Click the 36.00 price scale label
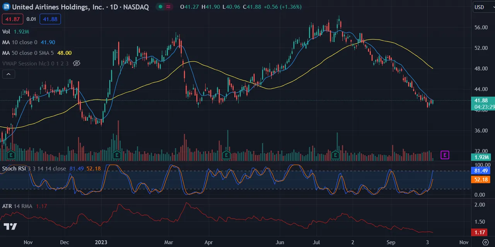495x247 pixels. 481,131
